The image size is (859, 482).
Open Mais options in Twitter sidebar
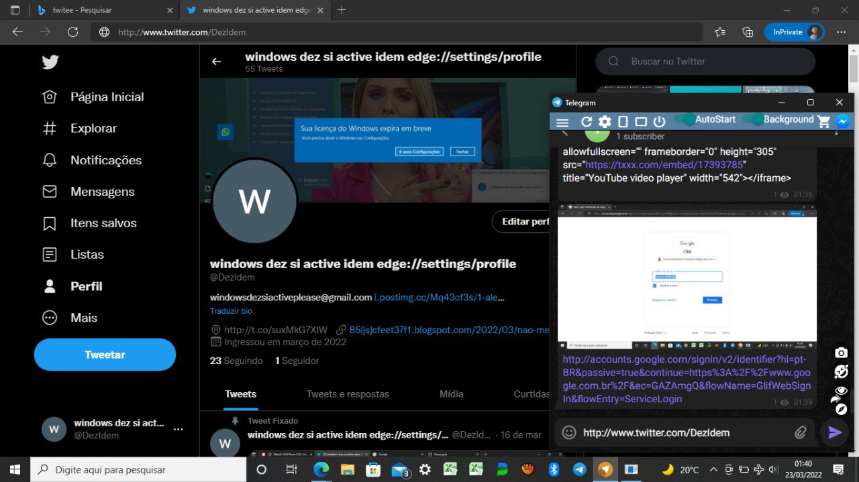click(x=69, y=318)
